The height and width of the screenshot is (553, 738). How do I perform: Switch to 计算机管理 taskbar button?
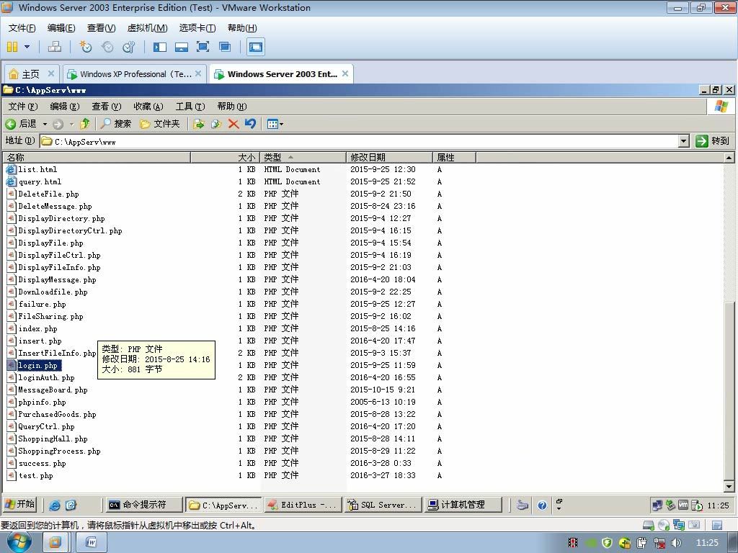(463, 505)
